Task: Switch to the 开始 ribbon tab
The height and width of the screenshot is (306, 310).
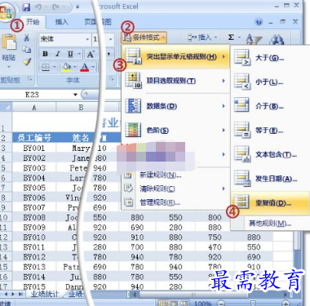Action: 33,22
